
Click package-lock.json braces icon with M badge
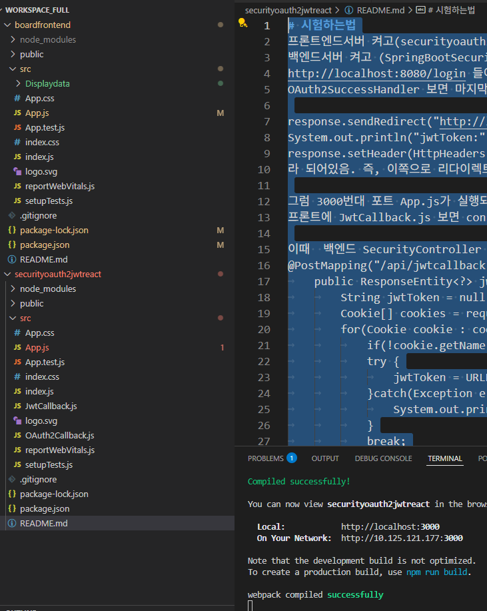(12, 231)
